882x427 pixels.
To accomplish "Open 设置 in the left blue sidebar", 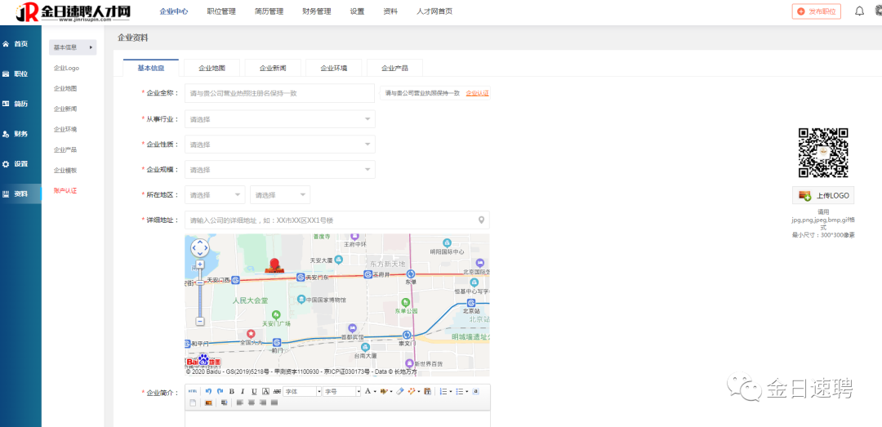I will pyautogui.click(x=20, y=164).
